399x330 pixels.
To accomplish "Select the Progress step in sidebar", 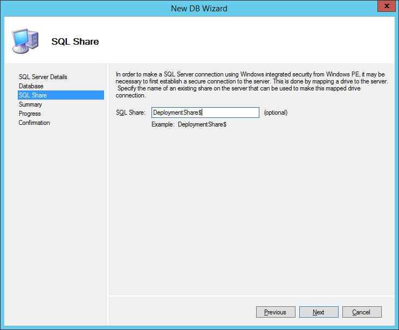I will point(30,114).
